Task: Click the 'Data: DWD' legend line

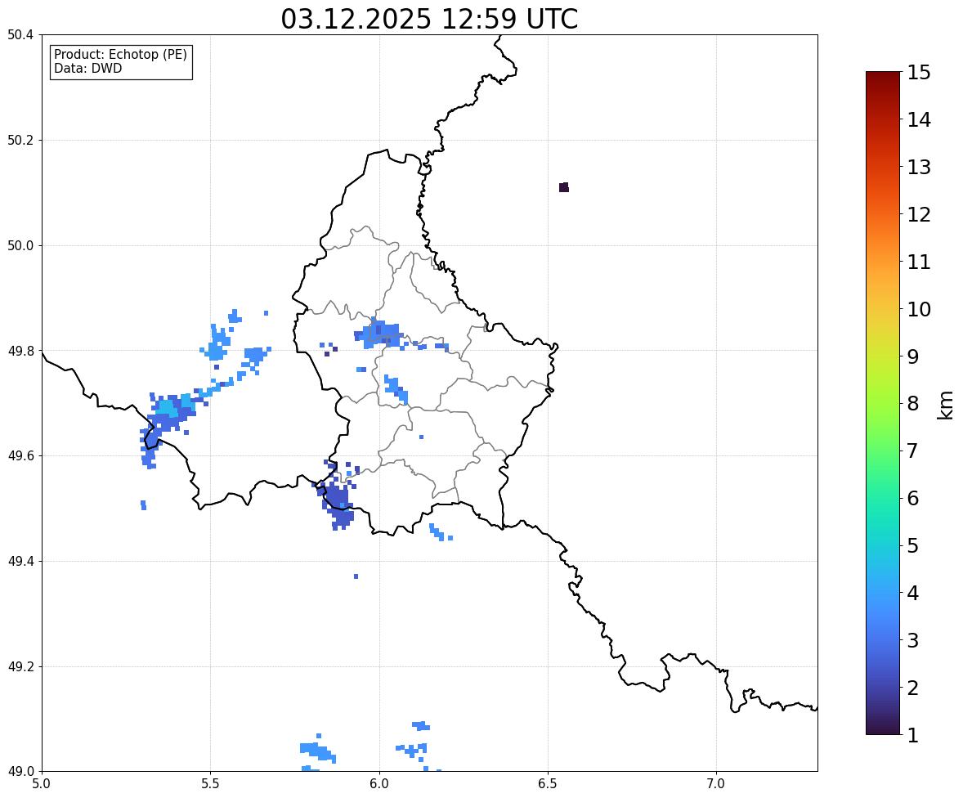Action: click(87, 68)
